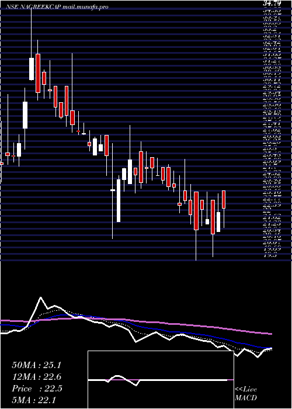
Task: Click the last red candlestick on the chart
Action: (224, 199)
